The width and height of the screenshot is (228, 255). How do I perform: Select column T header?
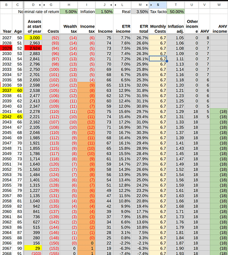click(176, 5)
